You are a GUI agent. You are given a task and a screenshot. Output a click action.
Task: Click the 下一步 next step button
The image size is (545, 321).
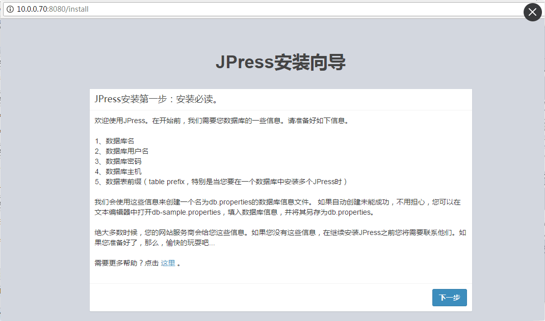tap(450, 298)
